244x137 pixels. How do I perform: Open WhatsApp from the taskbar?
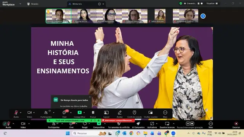(117, 133)
